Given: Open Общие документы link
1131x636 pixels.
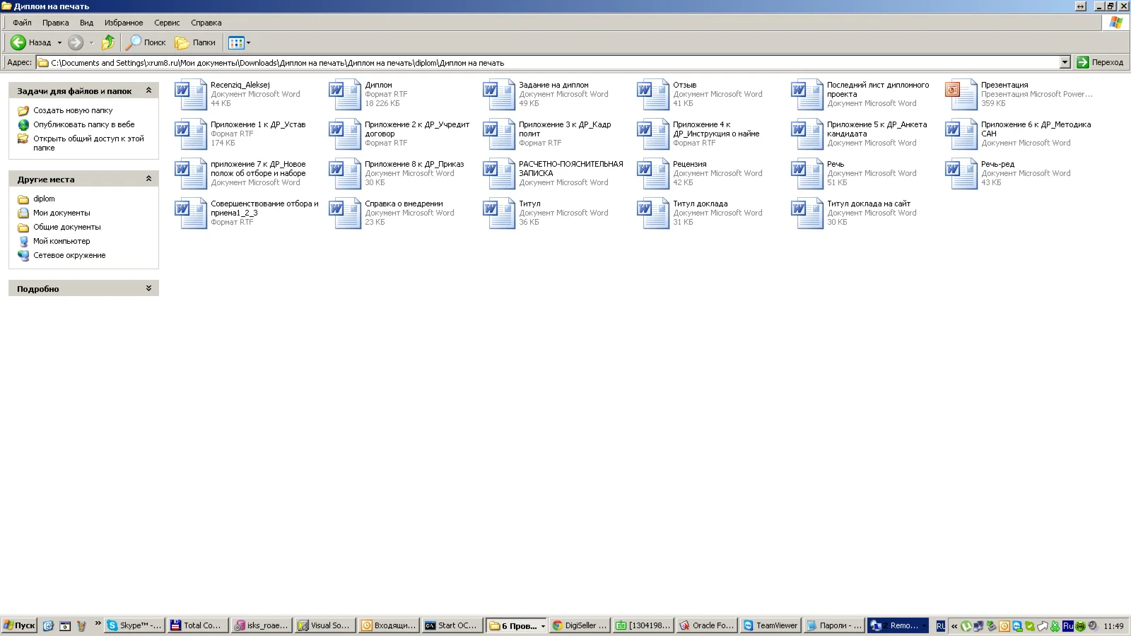Looking at the screenshot, I should pos(67,227).
